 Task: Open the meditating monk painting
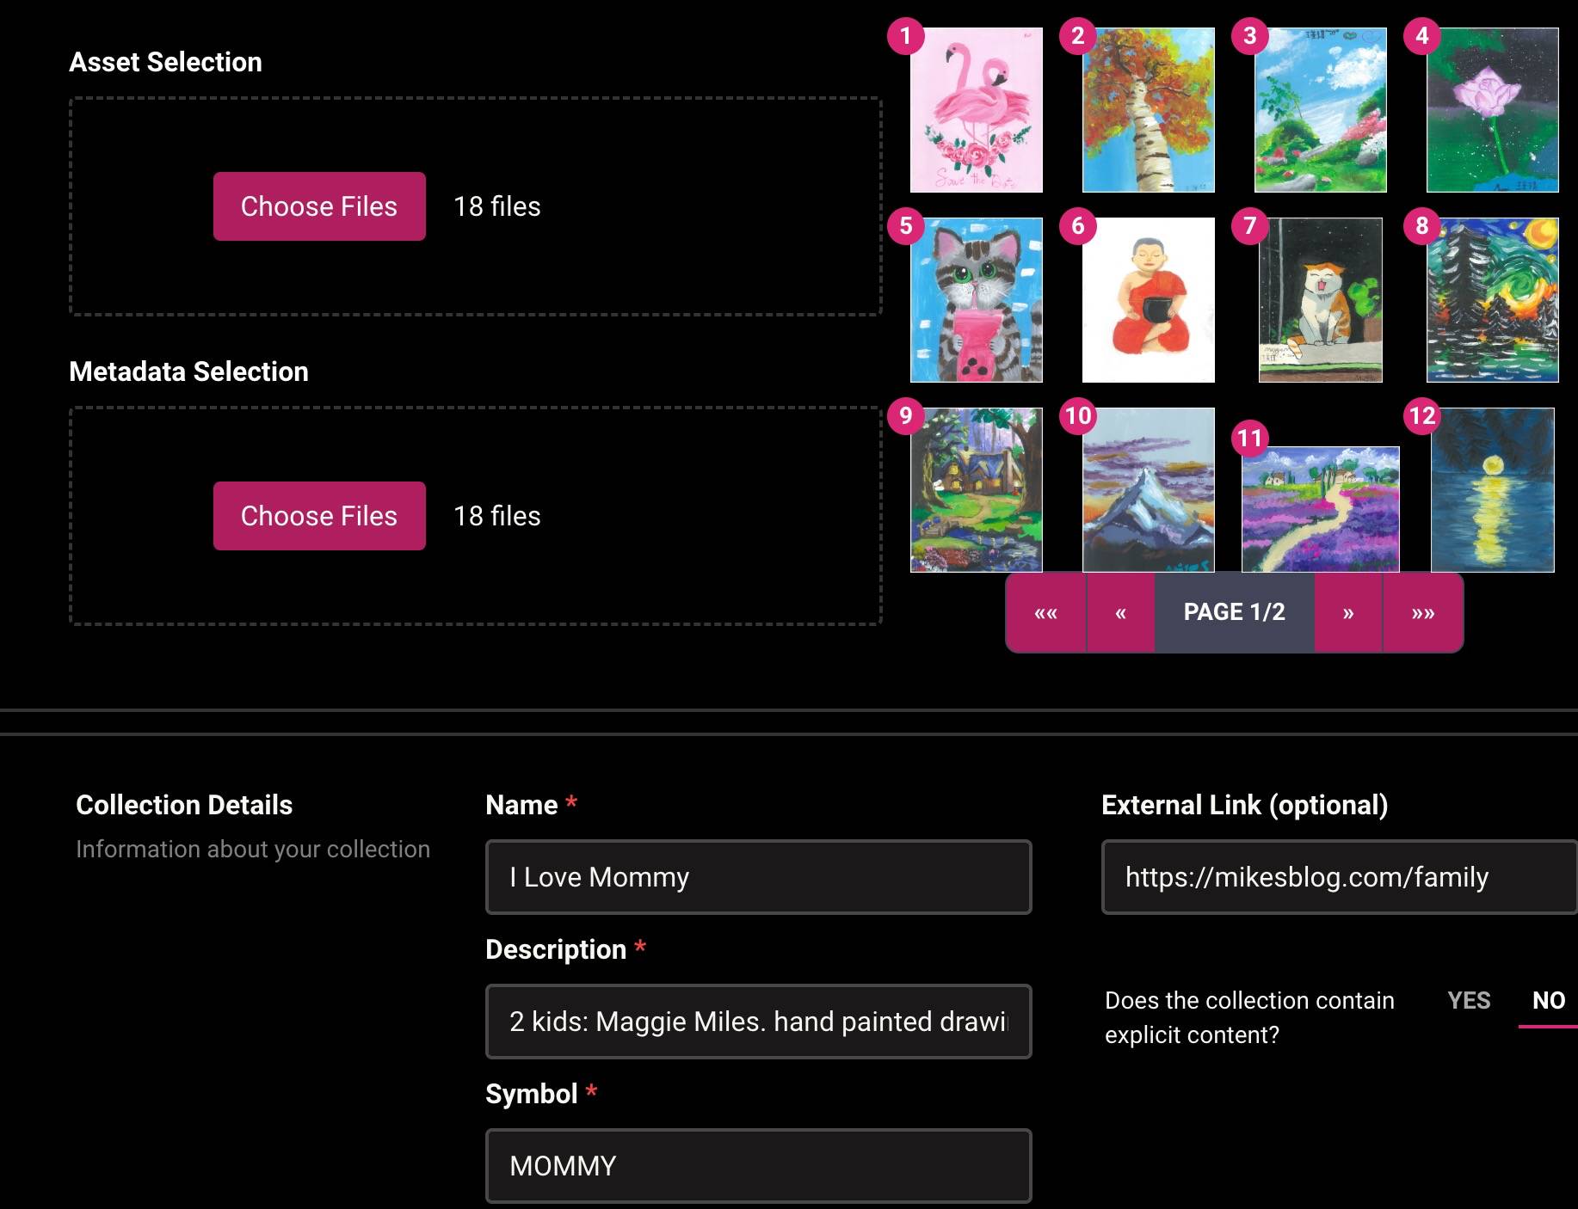(1148, 300)
